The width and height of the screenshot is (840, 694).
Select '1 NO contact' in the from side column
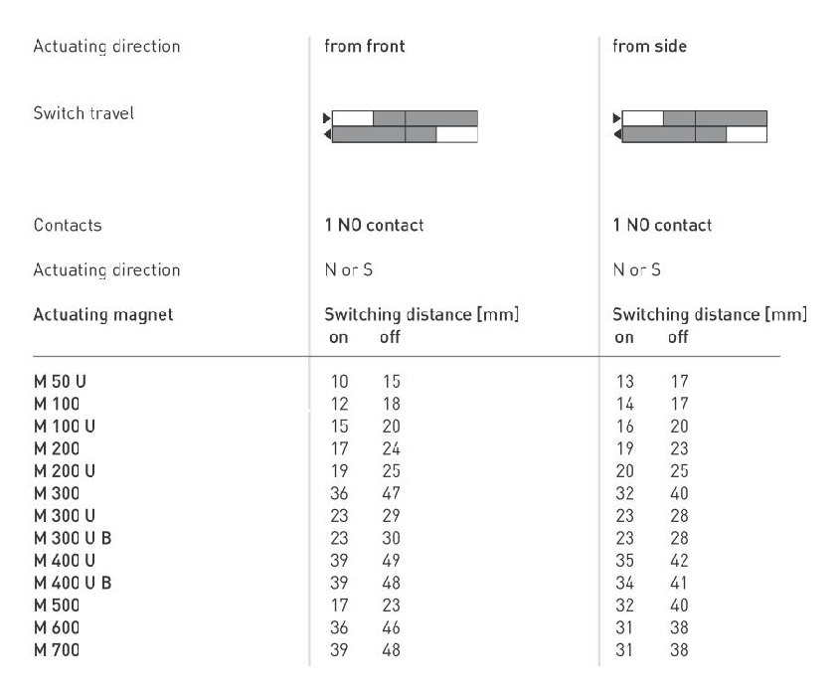(x=662, y=226)
